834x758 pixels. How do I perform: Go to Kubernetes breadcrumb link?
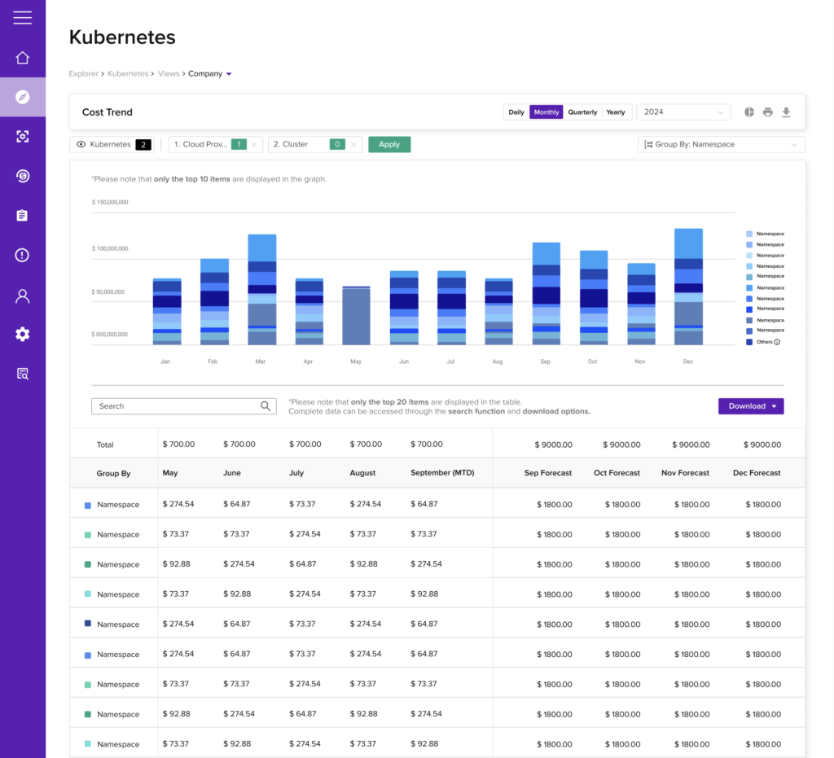tap(128, 74)
